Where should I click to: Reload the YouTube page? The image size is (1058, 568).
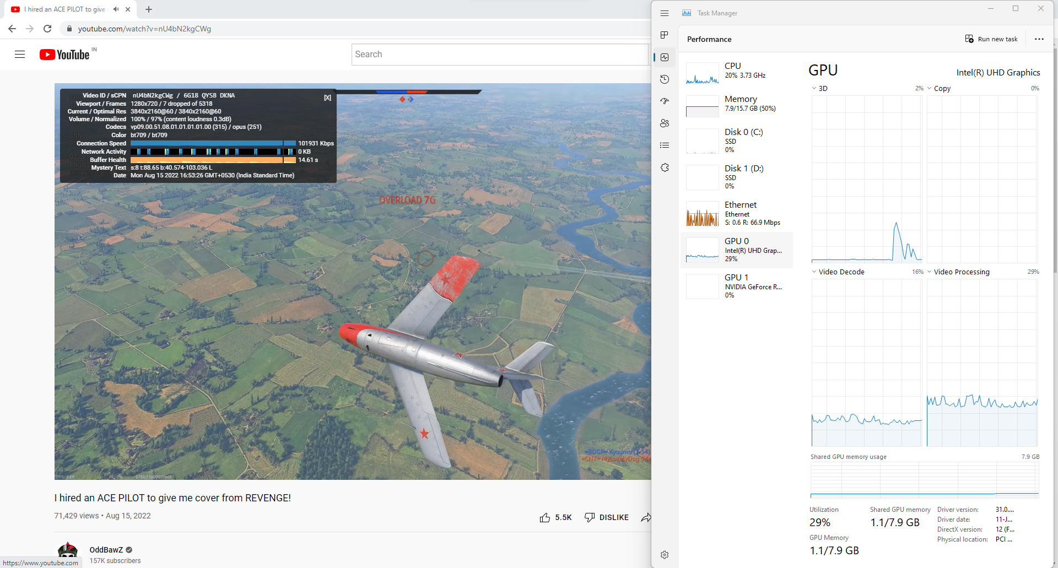point(47,29)
